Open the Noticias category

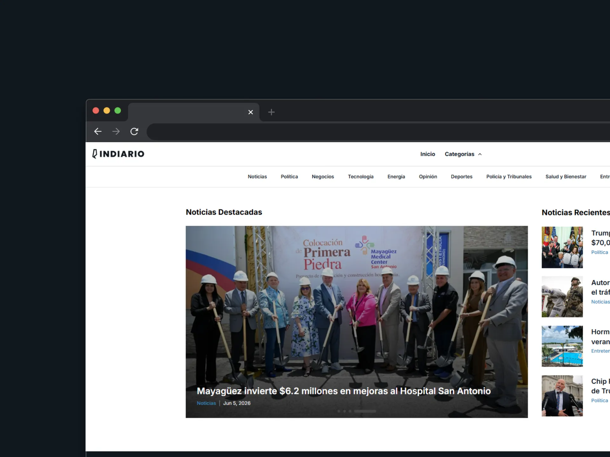(257, 176)
